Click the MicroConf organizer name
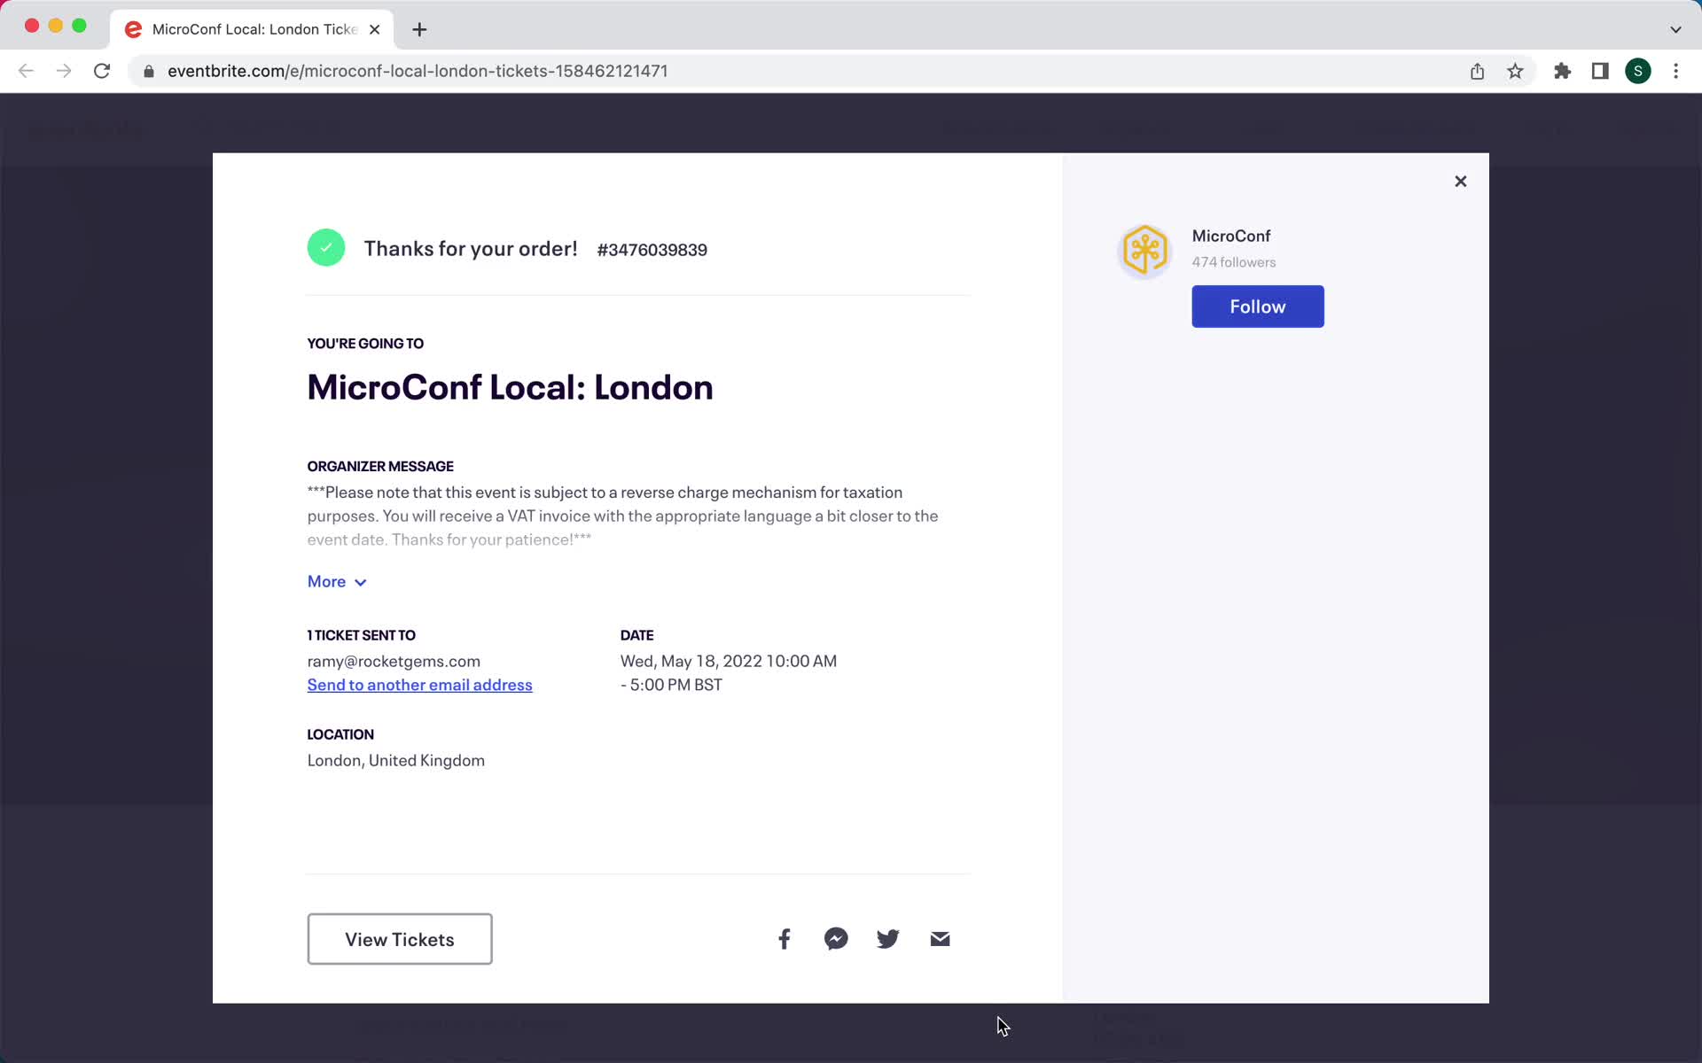Screen dimensions: 1702x1063 coord(1231,236)
